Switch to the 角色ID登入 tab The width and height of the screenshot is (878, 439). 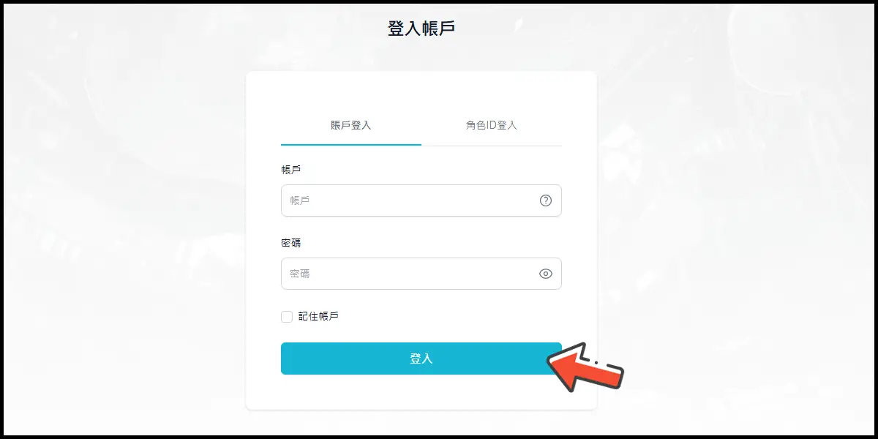pyautogui.click(x=492, y=125)
